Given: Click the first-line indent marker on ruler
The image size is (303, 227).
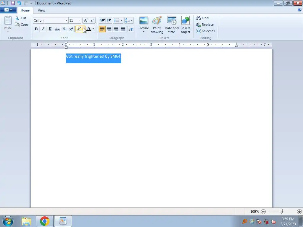Looking at the screenshot, I should pyautogui.click(x=66, y=43).
